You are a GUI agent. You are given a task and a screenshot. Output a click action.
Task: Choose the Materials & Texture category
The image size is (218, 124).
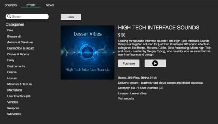19,84
